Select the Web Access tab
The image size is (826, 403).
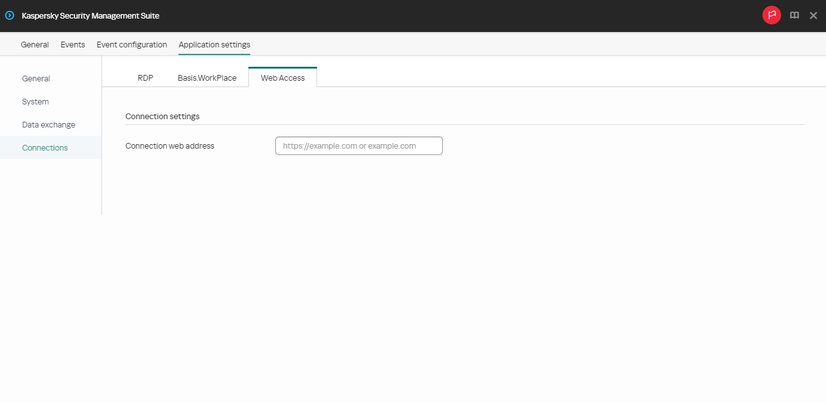click(282, 78)
